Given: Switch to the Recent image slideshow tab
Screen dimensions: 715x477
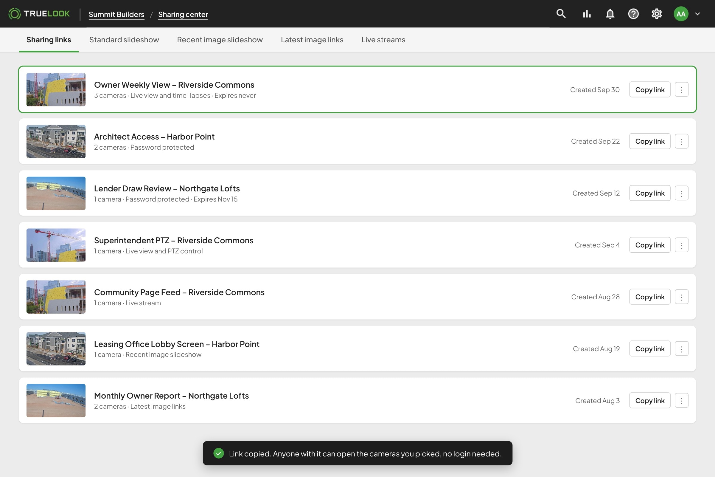Looking at the screenshot, I should coord(220,40).
